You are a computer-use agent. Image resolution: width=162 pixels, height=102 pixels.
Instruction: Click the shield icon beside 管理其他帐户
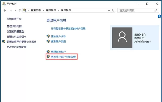(48, 52)
